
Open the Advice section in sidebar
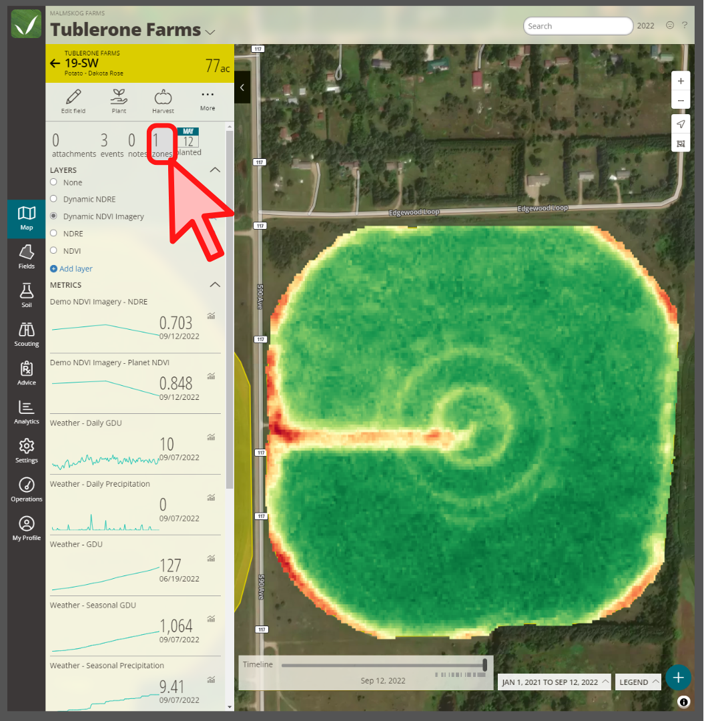pyautogui.click(x=26, y=373)
